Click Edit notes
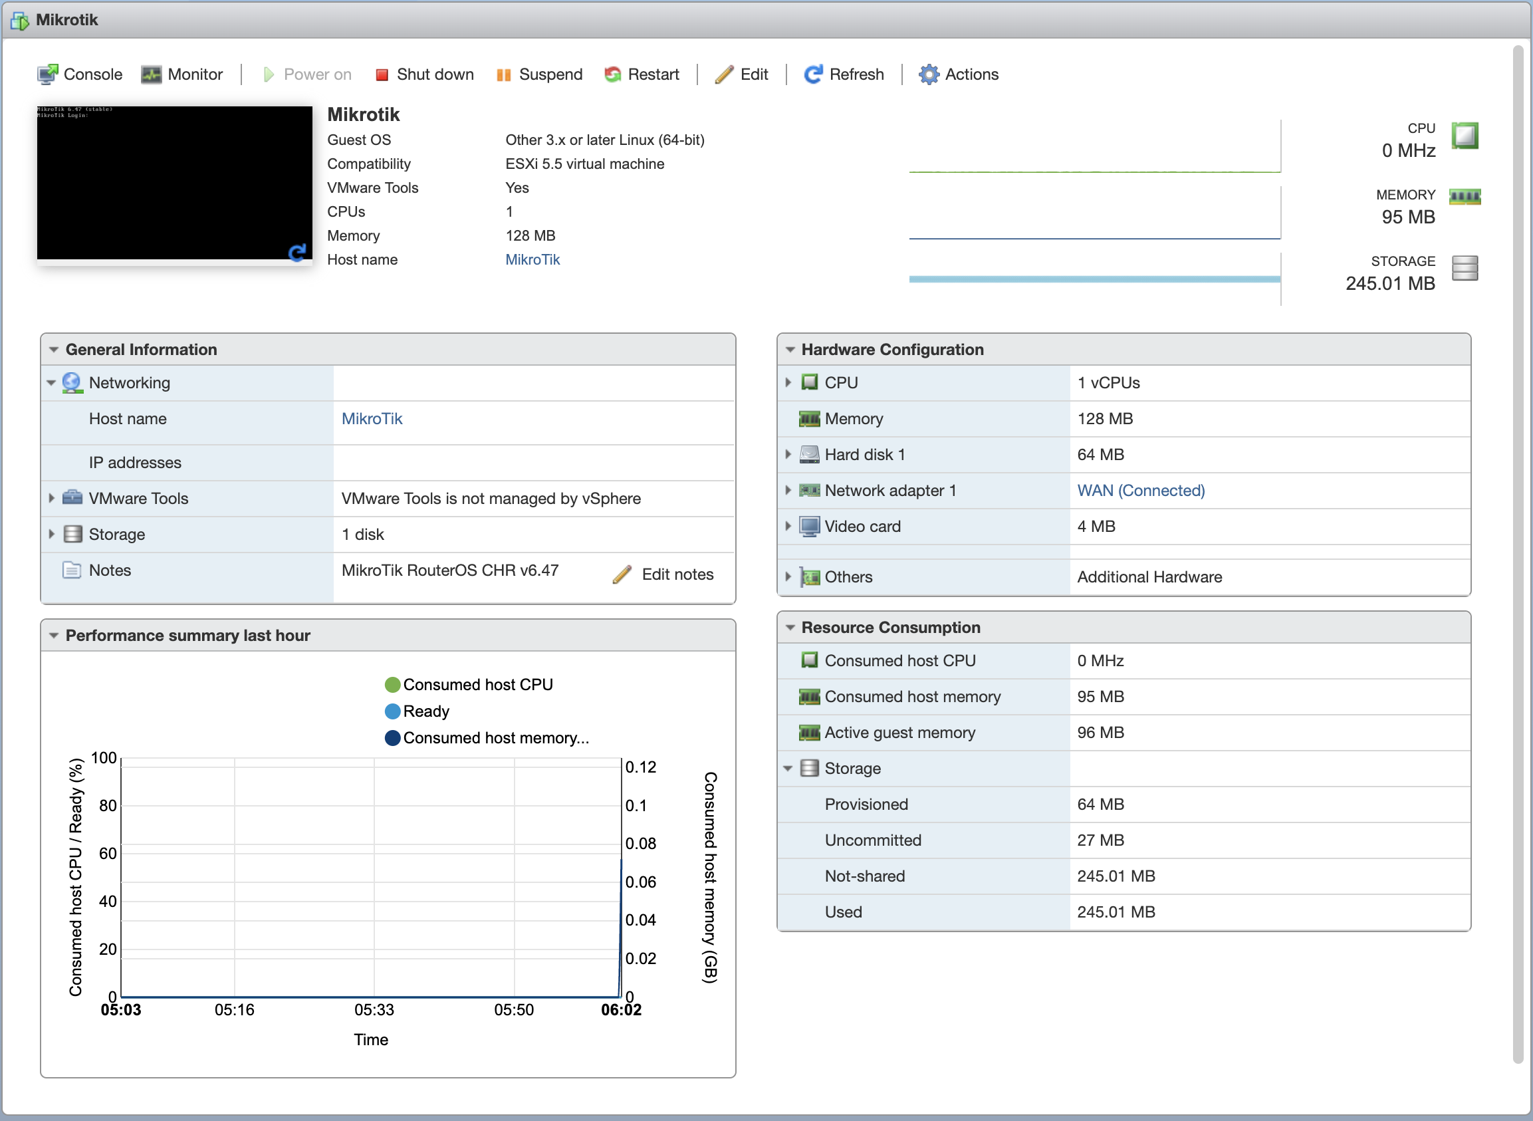The height and width of the screenshot is (1121, 1533). [x=663, y=574]
